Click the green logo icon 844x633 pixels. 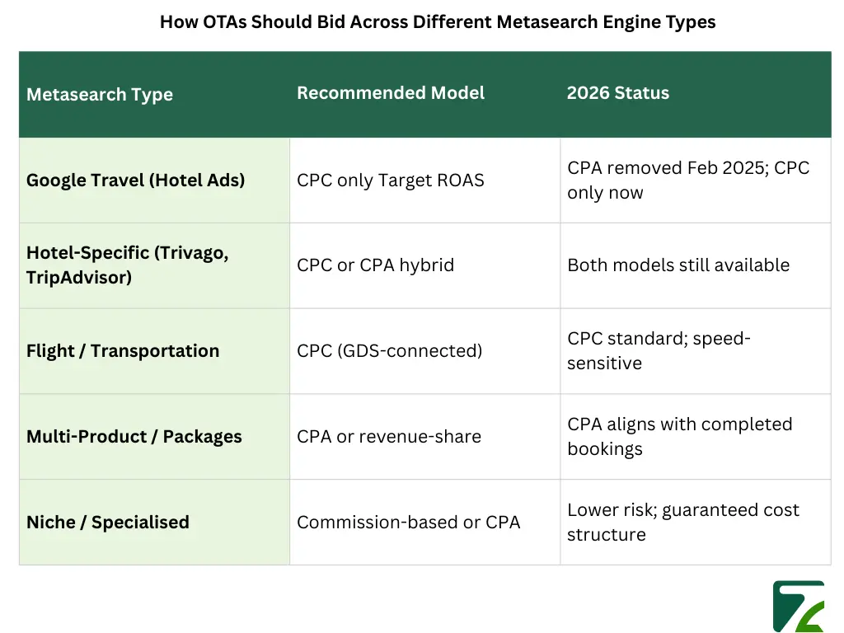(x=798, y=606)
